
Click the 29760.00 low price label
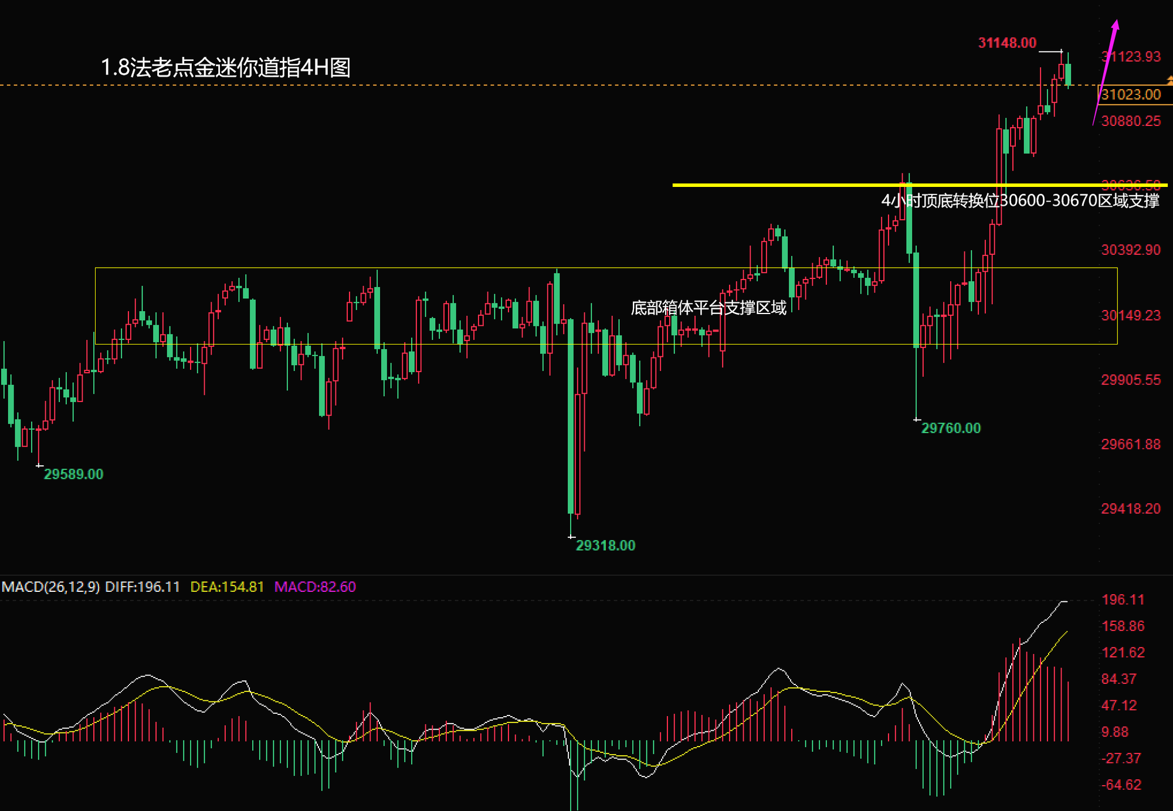click(951, 428)
